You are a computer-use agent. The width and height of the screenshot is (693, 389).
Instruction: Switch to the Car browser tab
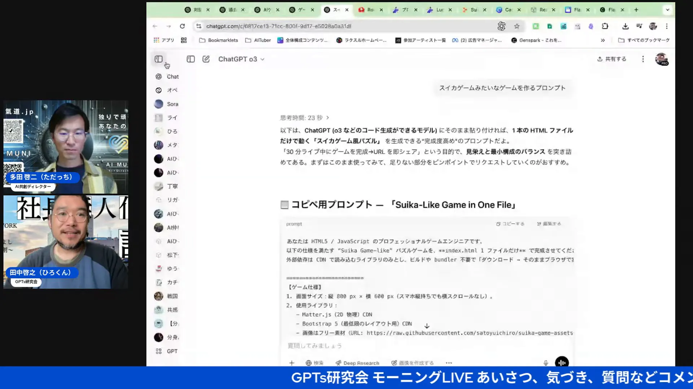click(509, 10)
